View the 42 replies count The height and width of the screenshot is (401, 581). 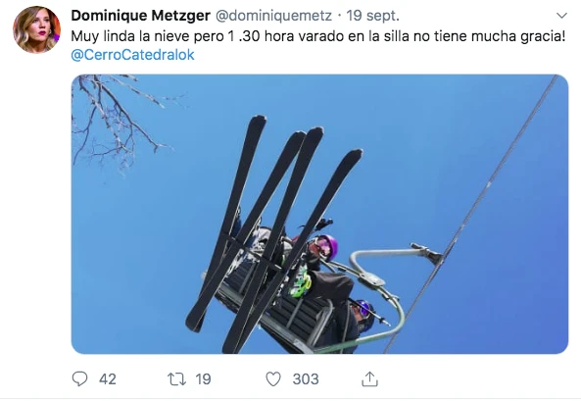[x=108, y=379]
